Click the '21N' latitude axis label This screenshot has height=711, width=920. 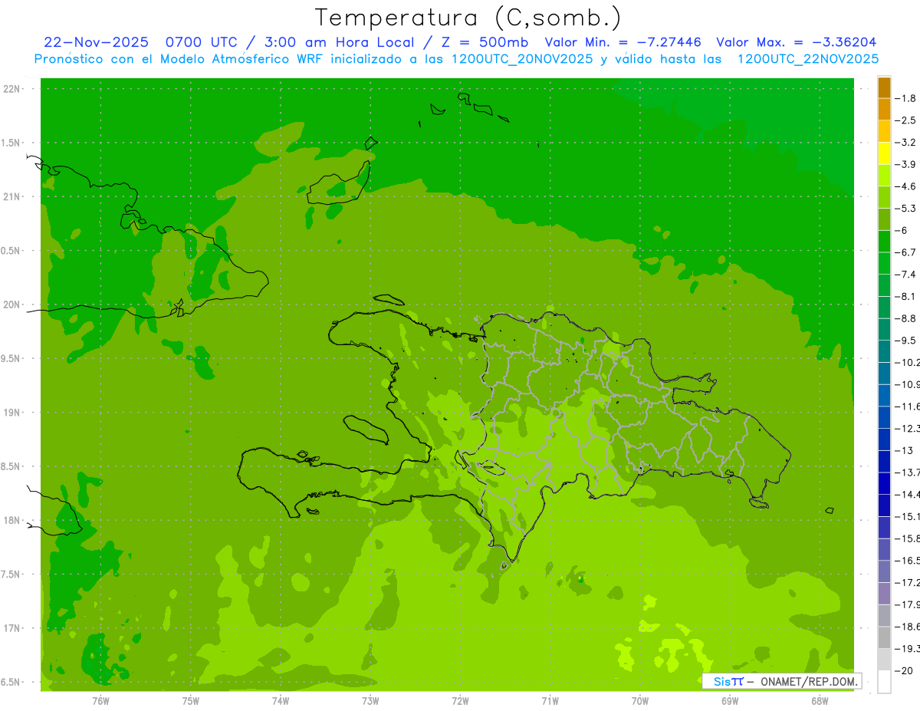[x=11, y=196]
